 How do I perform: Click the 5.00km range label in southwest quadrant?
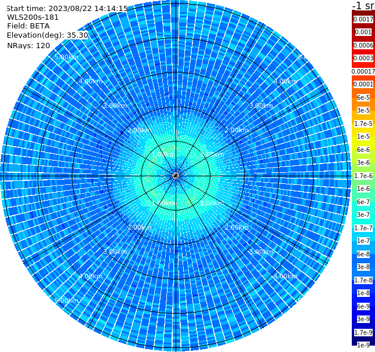click(x=66, y=300)
